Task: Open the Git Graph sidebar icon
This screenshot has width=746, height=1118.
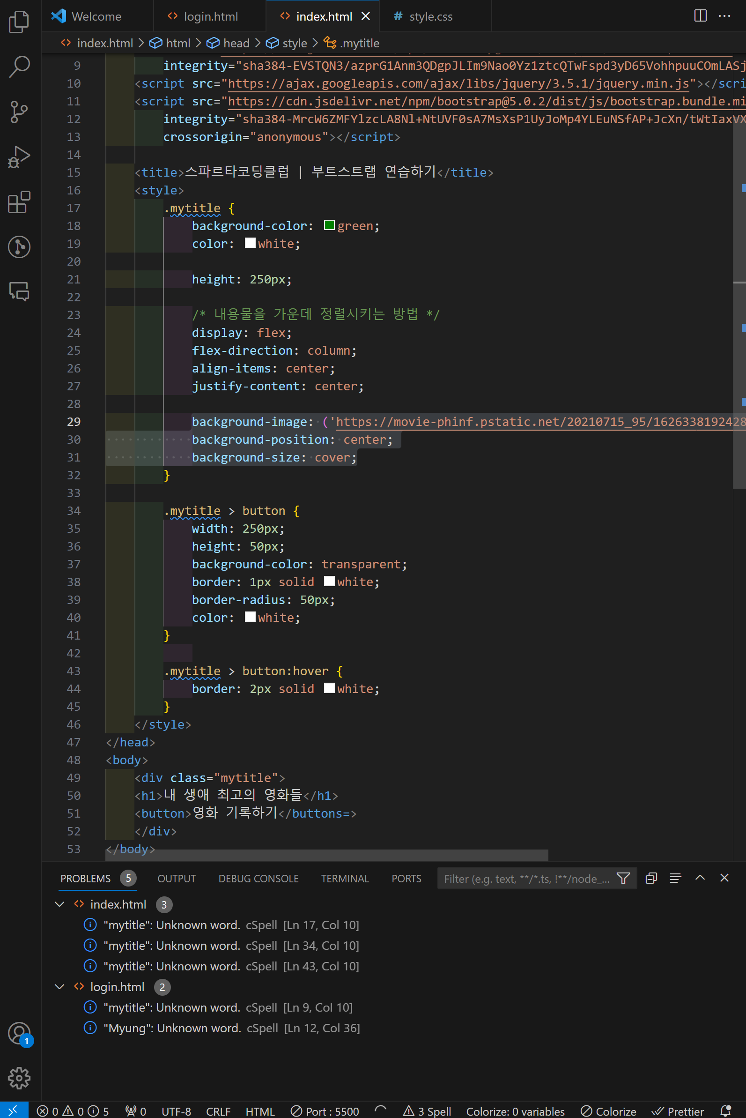Action: coord(19,246)
